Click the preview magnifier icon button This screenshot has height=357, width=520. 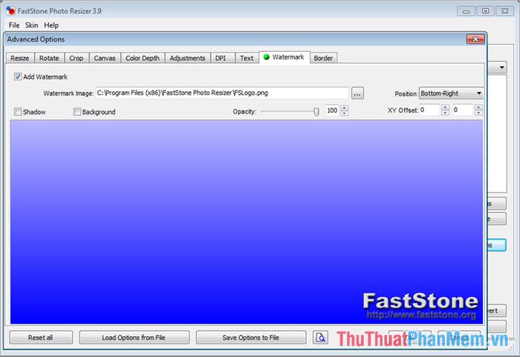(x=320, y=338)
